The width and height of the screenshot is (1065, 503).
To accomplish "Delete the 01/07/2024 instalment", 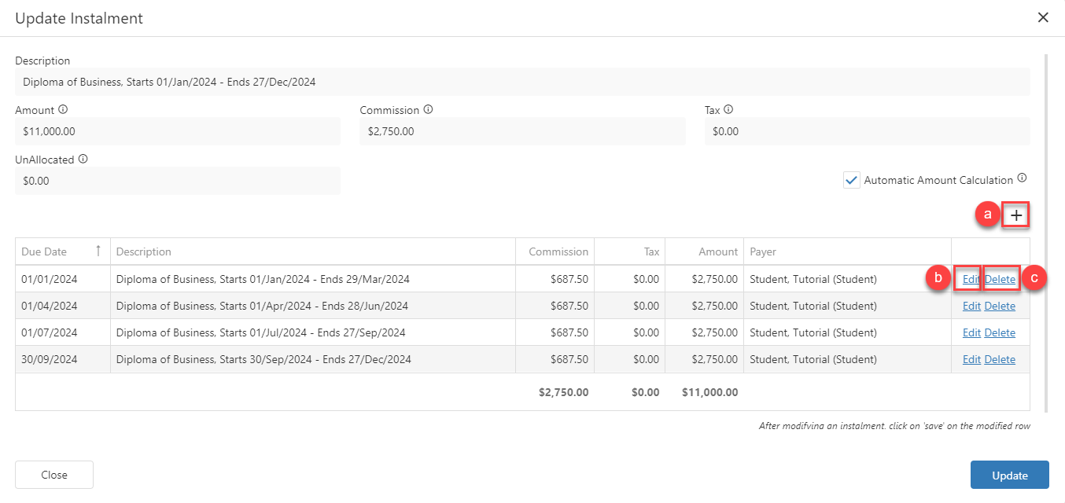I will pos(1000,332).
